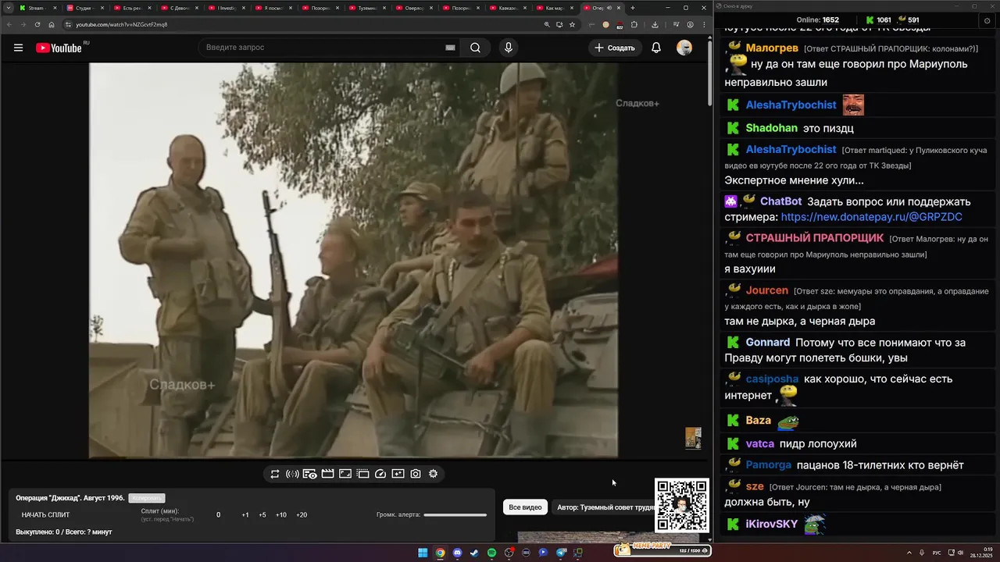Viewport: 1000px width, 562px height.
Task: Click the page zoom magnifier in the address bar
Action: tap(547, 24)
